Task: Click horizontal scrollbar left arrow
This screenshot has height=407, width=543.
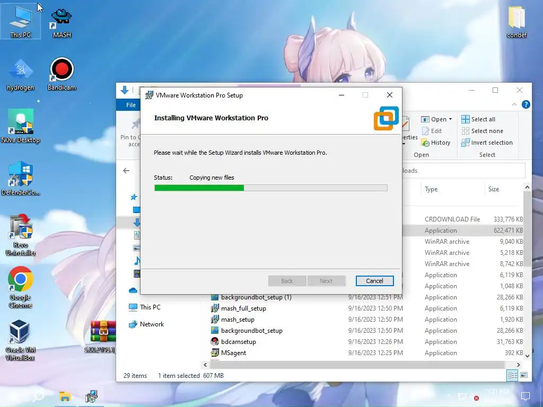Action: 205,365
